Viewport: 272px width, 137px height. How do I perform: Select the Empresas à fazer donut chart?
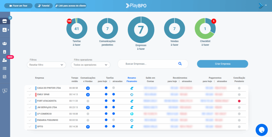click(x=141, y=30)
